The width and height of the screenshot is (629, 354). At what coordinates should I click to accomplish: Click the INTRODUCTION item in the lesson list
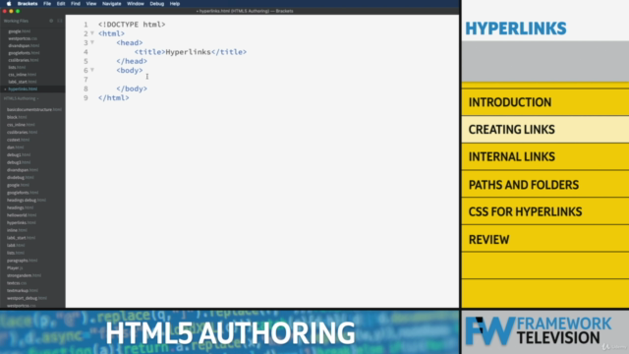pos(545,102)
